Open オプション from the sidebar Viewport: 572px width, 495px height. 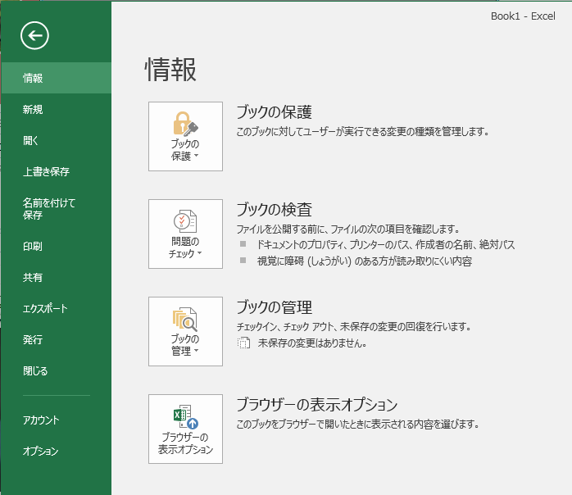pyautogui.click(x=57, y=452)
